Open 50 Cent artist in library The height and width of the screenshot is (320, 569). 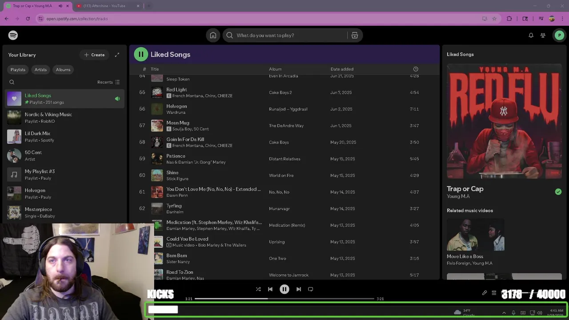(x=65, y=156)
